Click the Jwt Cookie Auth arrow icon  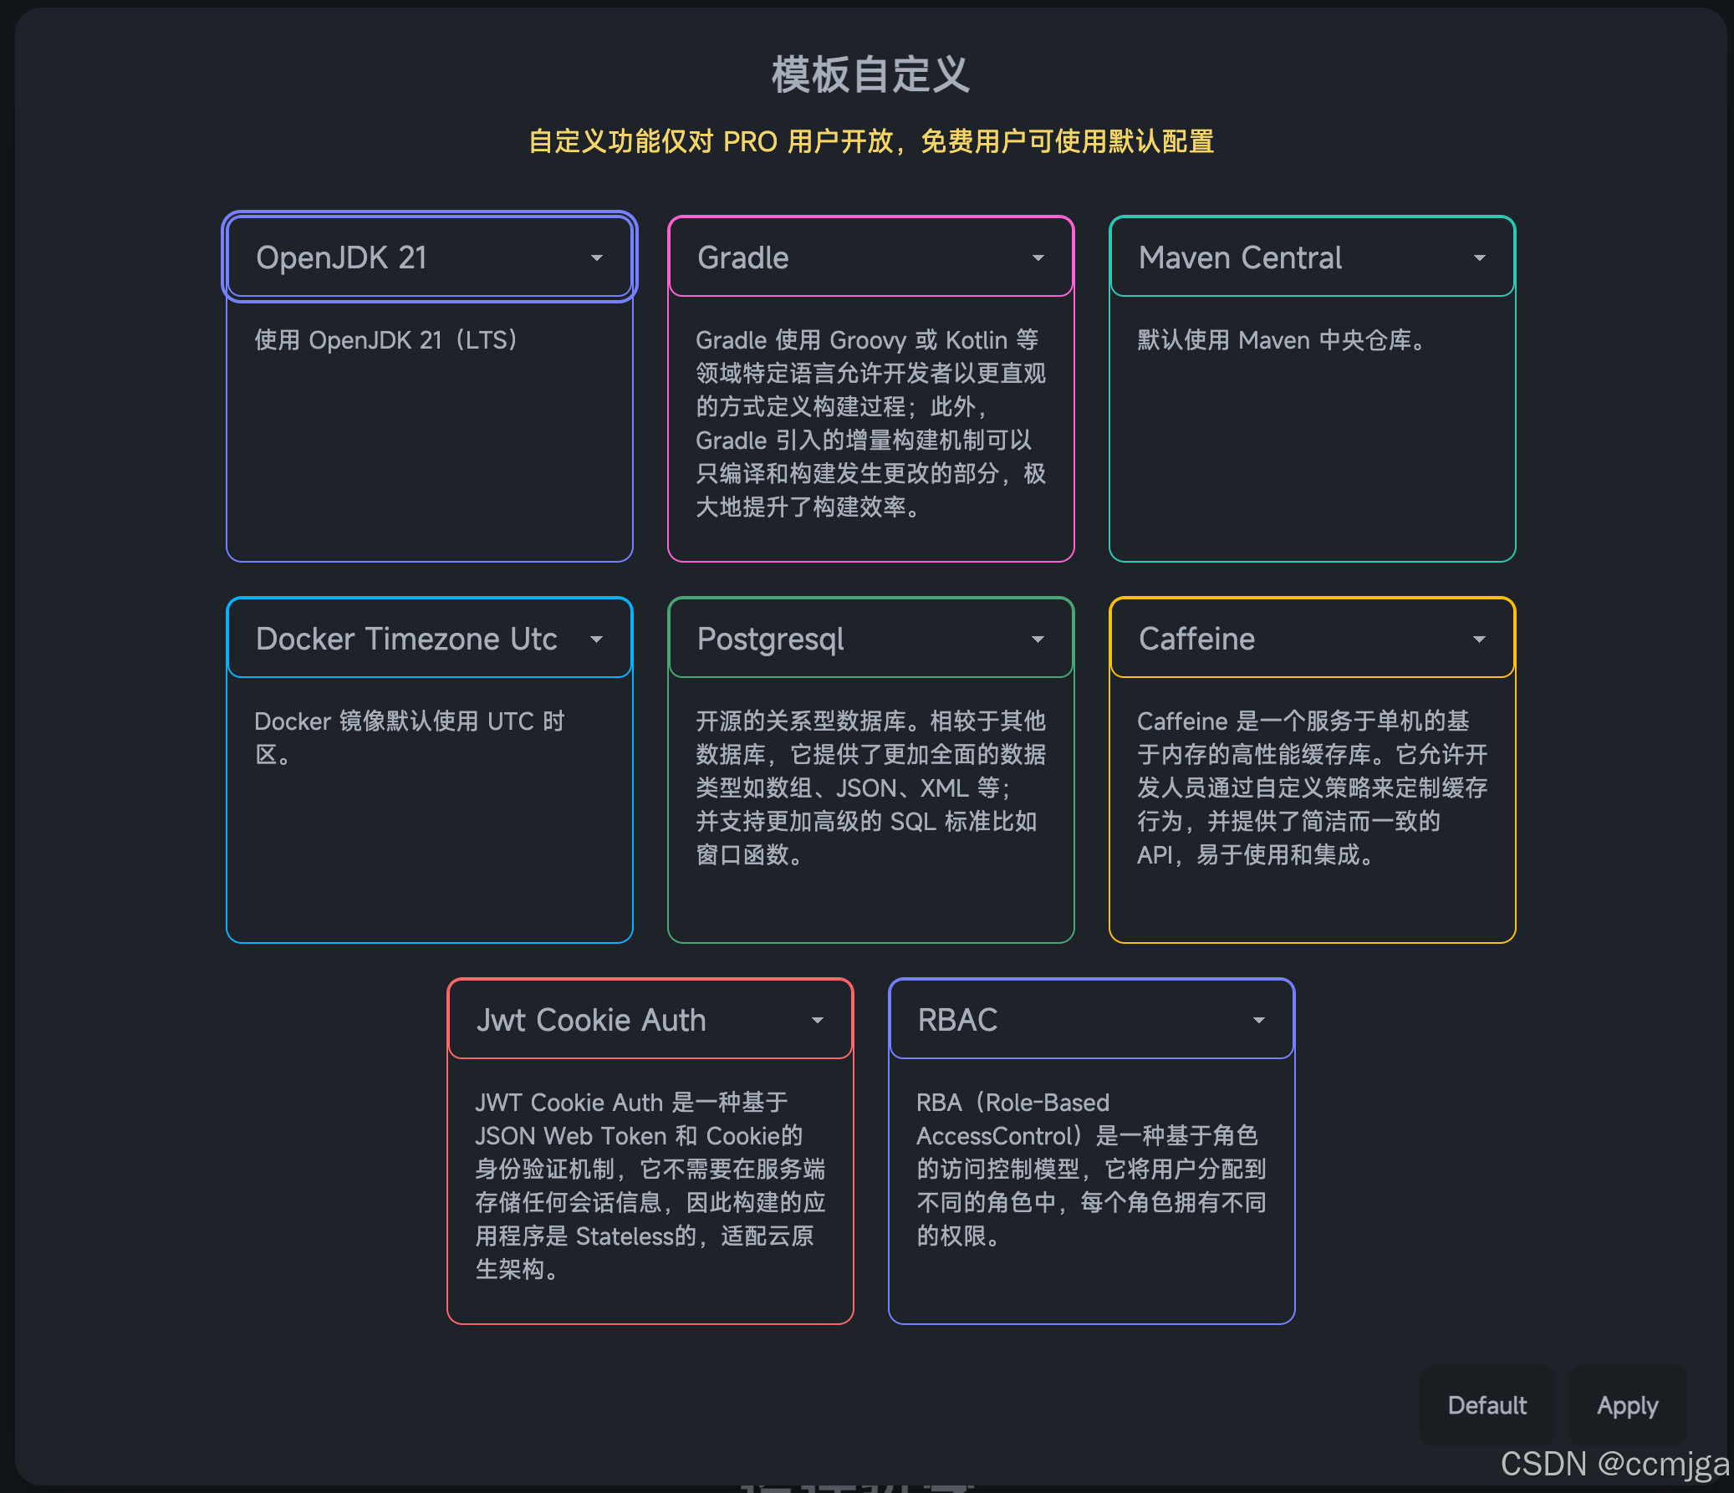[x=818, y=1021]
